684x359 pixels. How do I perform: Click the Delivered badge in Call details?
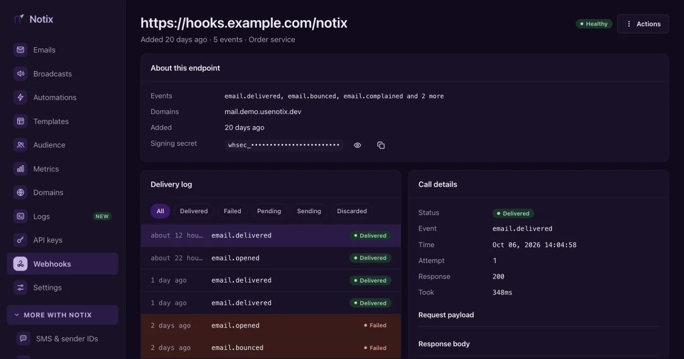click(513, 214)
